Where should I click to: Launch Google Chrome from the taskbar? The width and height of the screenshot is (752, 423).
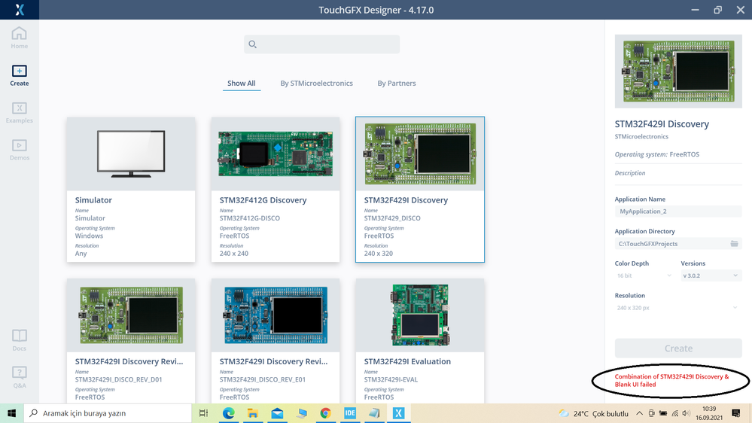tap(326, 413)
